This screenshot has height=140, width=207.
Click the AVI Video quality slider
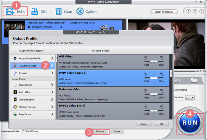154,61
